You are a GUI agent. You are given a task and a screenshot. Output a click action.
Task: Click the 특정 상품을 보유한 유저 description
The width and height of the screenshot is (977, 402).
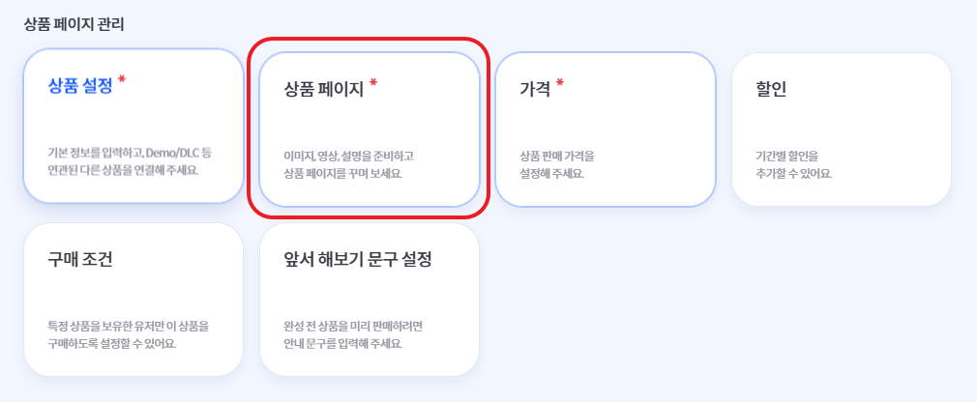(x=129, y=334)
